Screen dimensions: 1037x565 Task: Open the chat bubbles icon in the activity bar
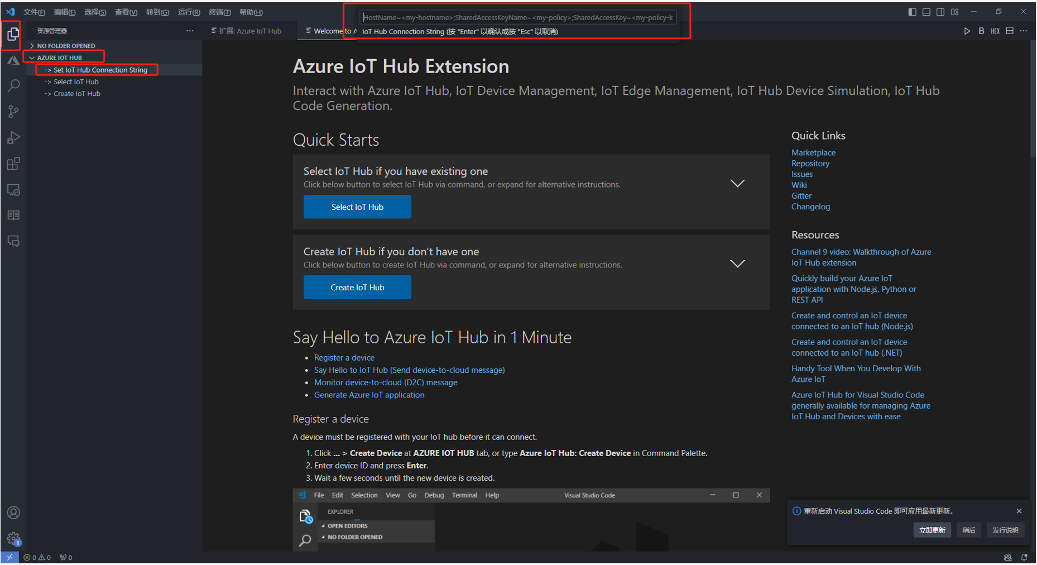[x=13, y=241]
